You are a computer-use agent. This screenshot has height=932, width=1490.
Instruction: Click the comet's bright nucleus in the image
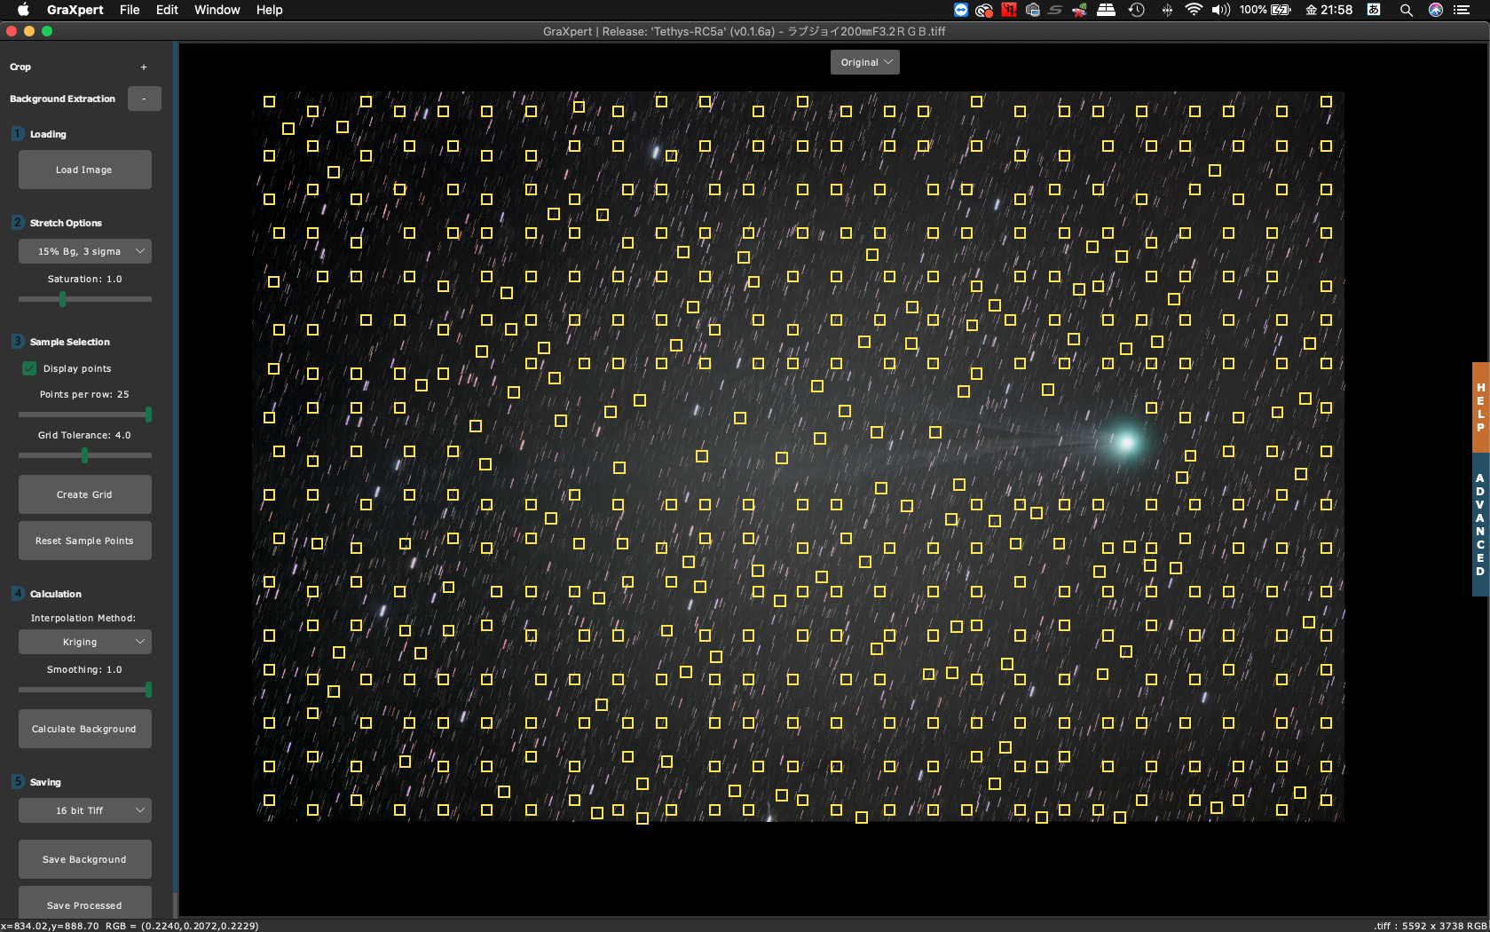[1125, 441]
